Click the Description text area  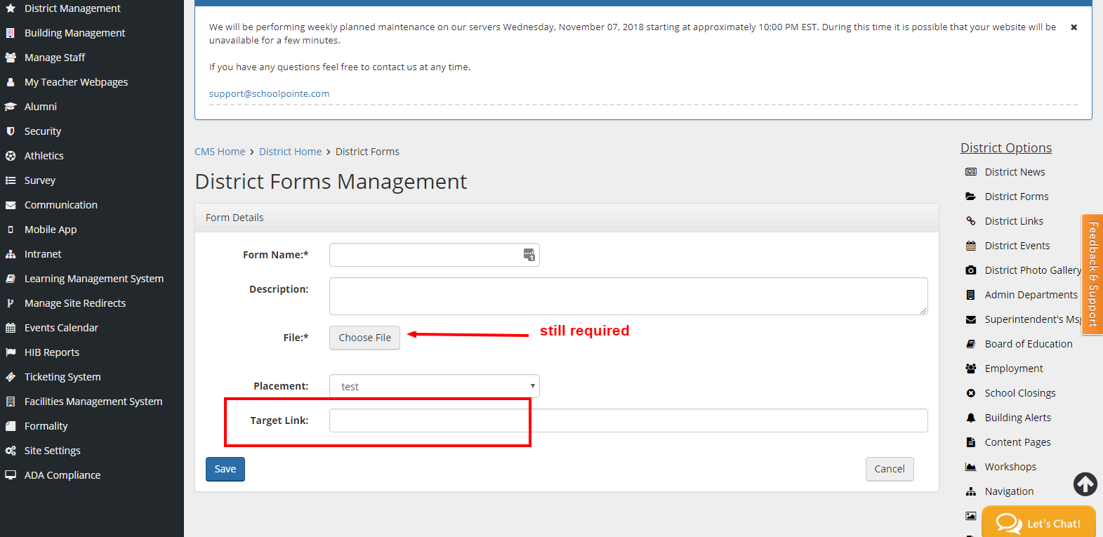click(x=628, y=296)
